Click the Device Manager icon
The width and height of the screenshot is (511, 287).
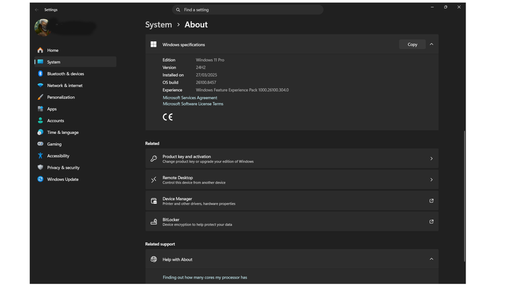coord(153,201)
